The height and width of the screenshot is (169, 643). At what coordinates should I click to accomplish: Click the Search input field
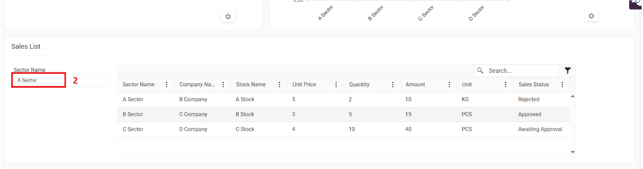521,71
